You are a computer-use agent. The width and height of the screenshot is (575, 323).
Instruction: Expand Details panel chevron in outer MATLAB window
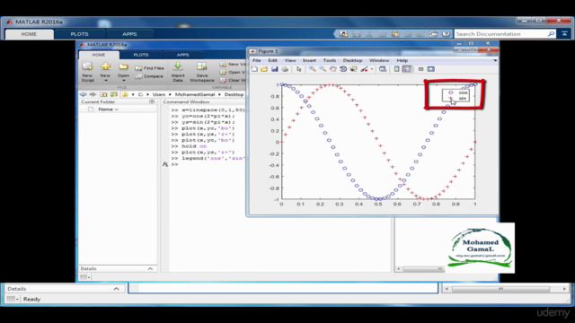tap(116, 289)
